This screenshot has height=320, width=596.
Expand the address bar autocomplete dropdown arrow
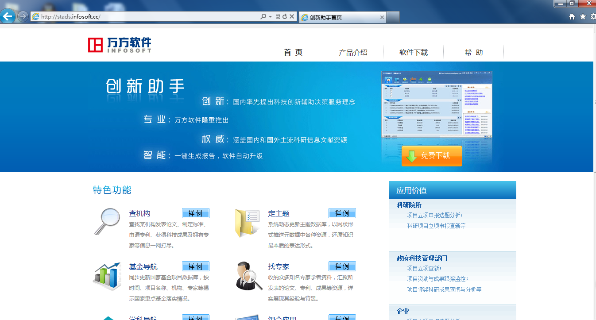(270, 17)
